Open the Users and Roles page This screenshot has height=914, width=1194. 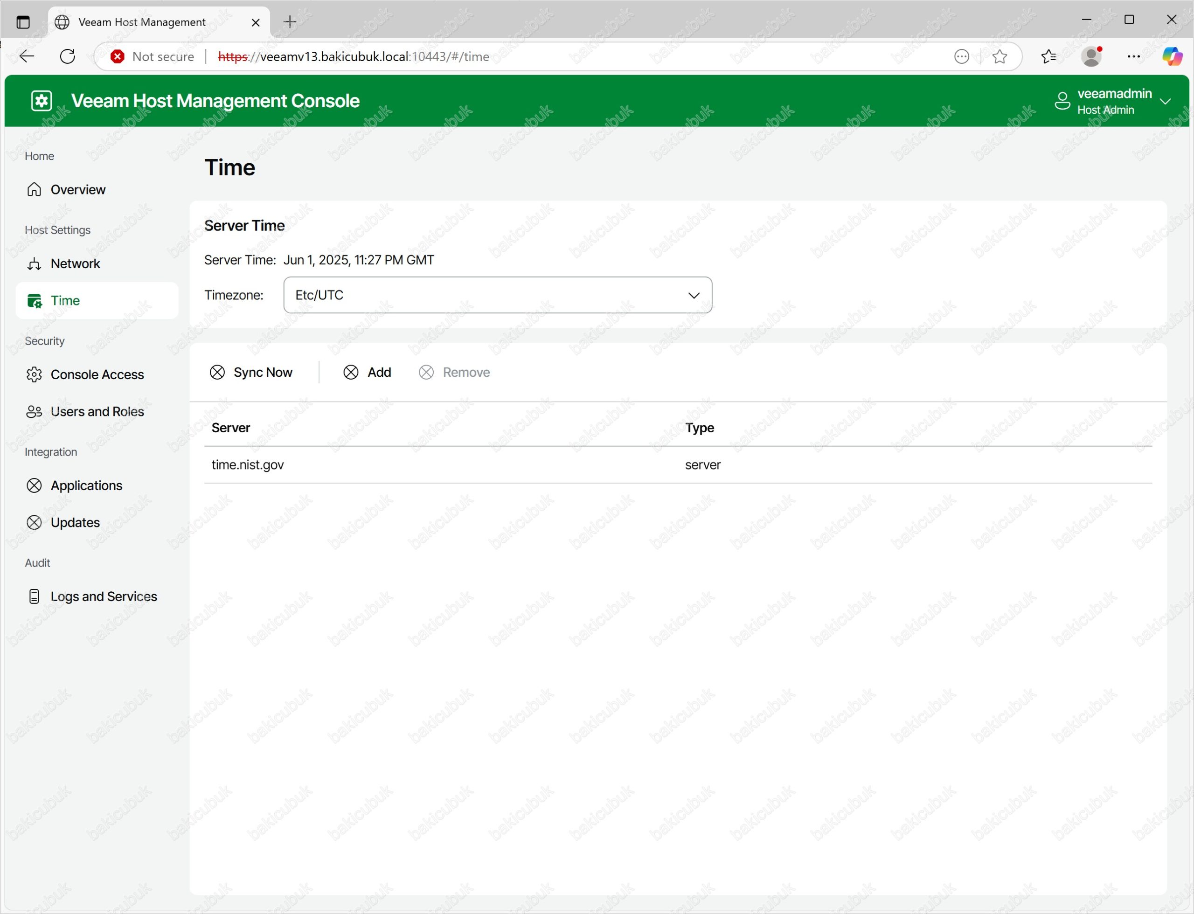97,412
